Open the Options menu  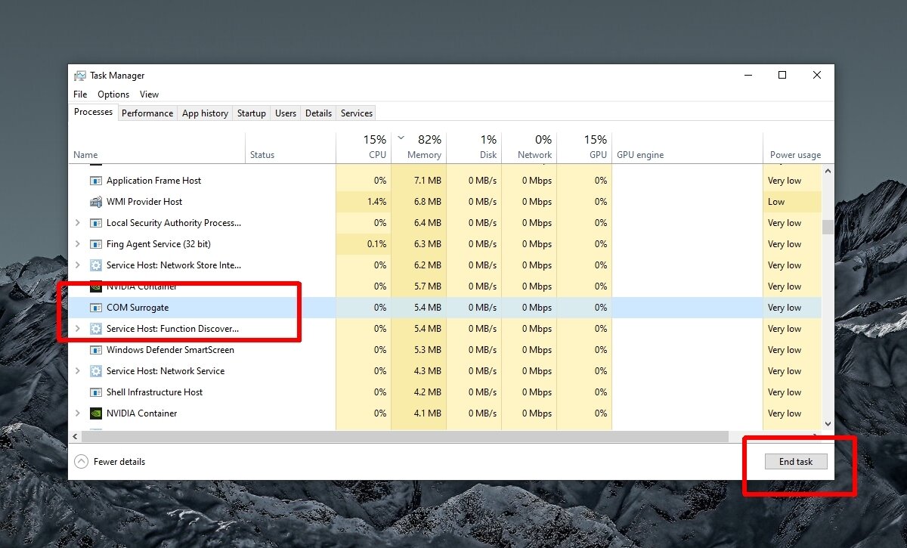tap(113, 94)
